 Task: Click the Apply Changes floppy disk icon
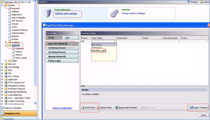point(192,108)
